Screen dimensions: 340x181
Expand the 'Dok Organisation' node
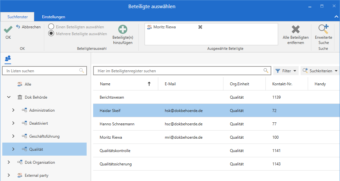[9, 162]
